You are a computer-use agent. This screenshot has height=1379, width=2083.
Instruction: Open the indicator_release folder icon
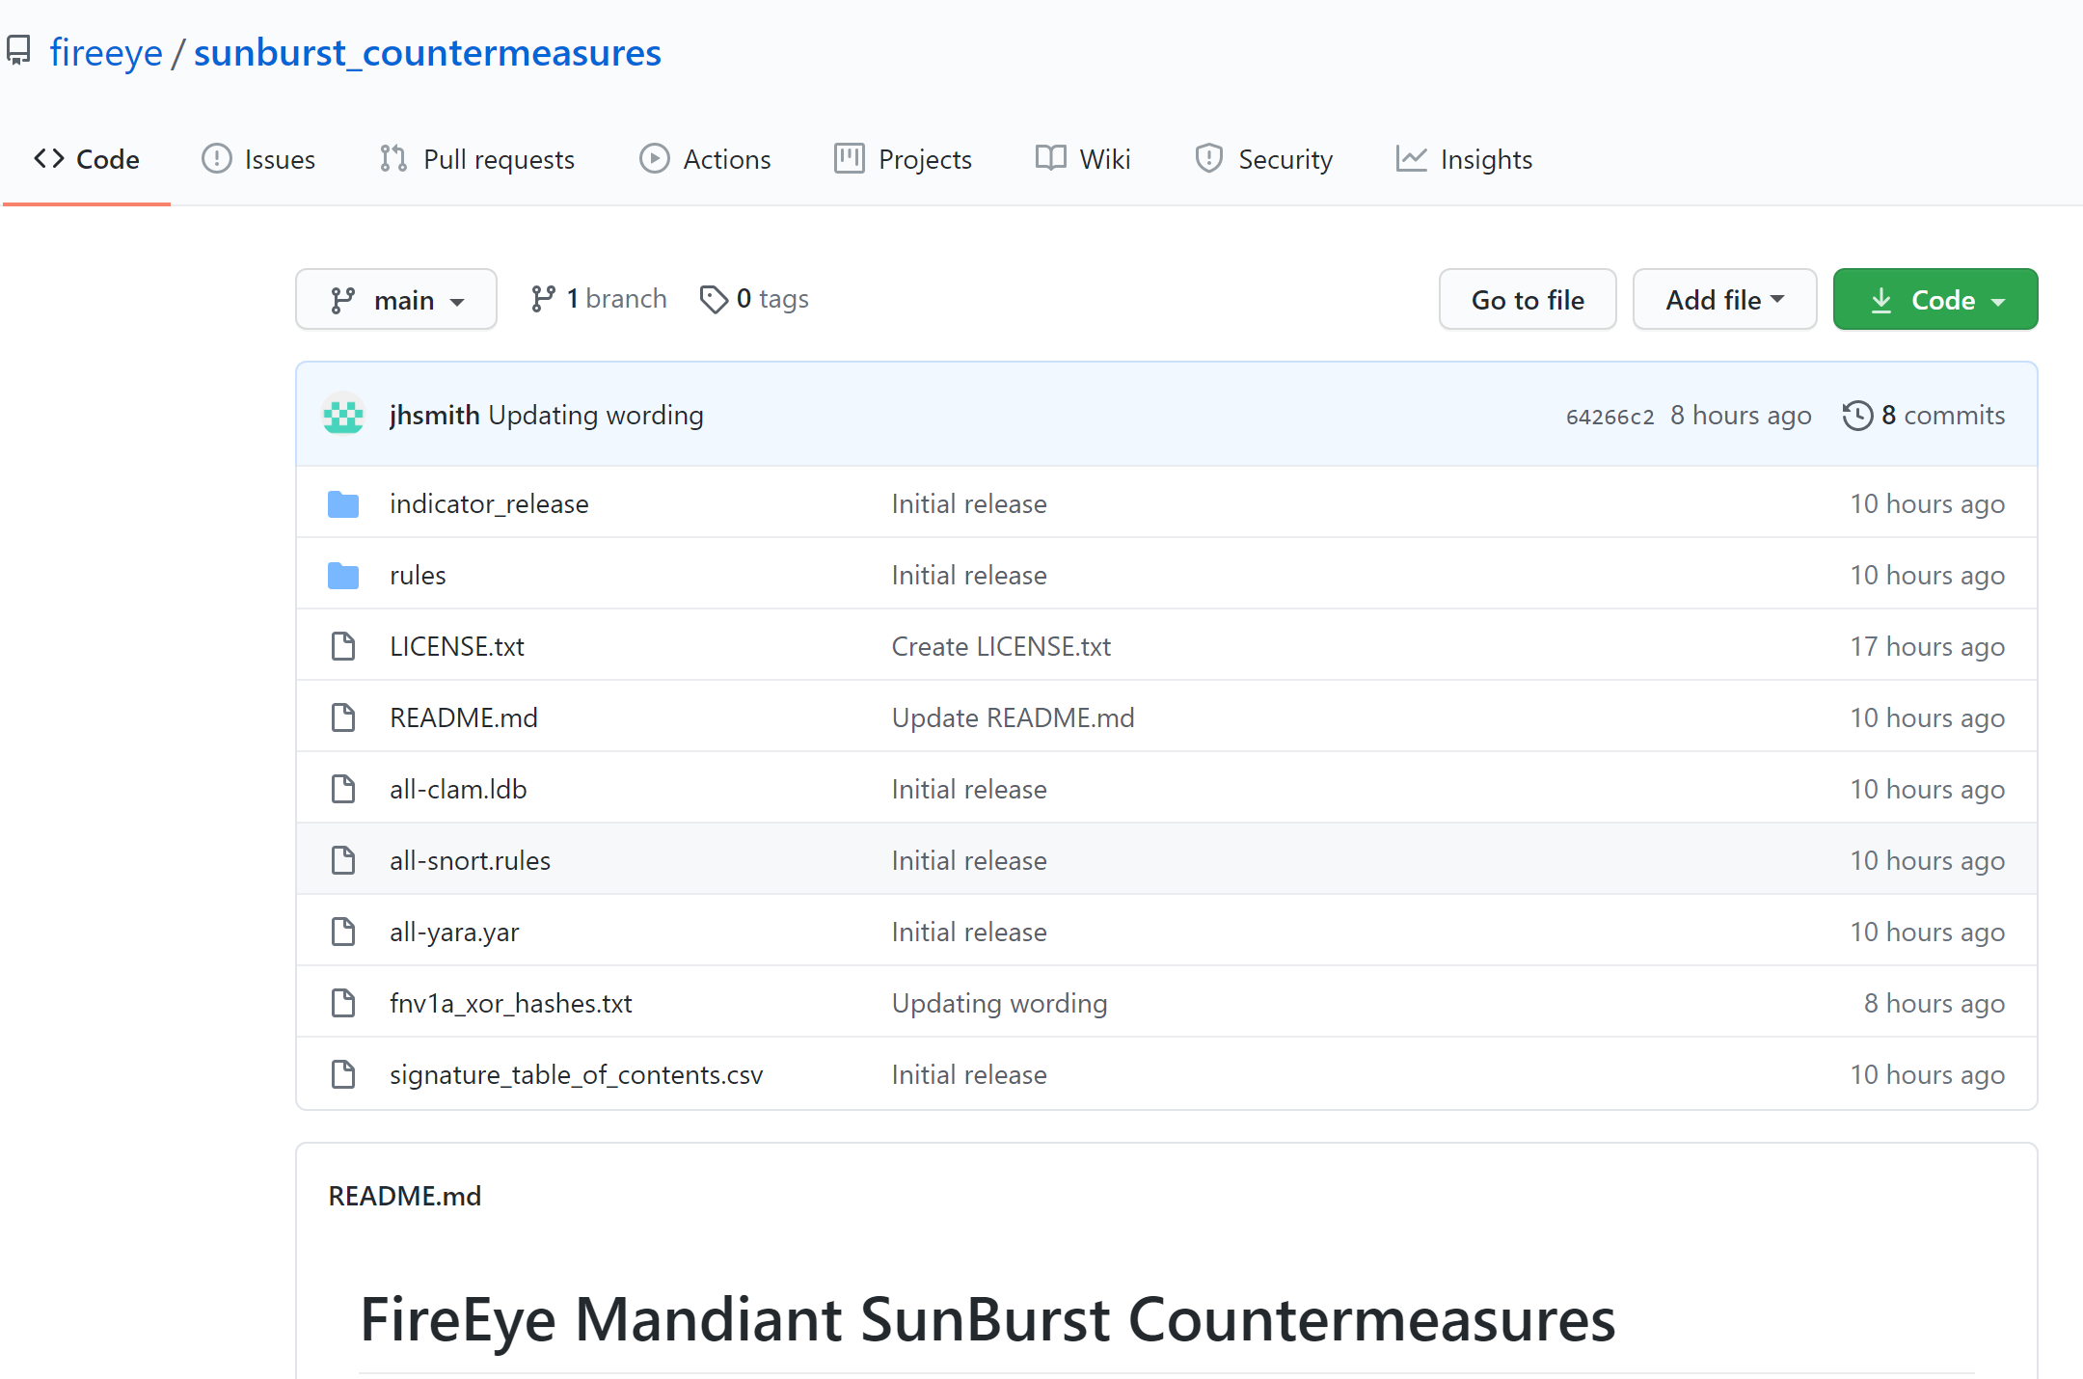[x=343, y=504]
